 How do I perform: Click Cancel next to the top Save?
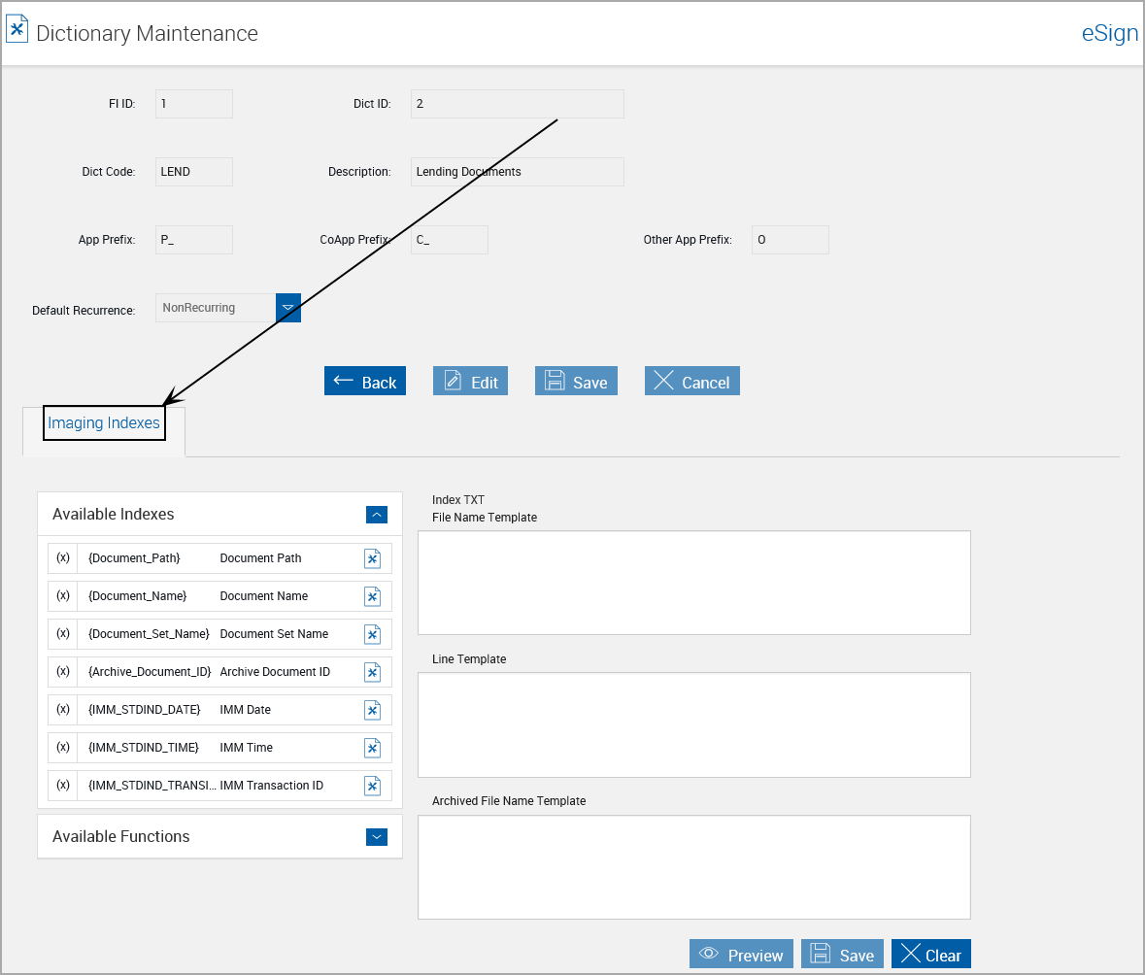691,382
